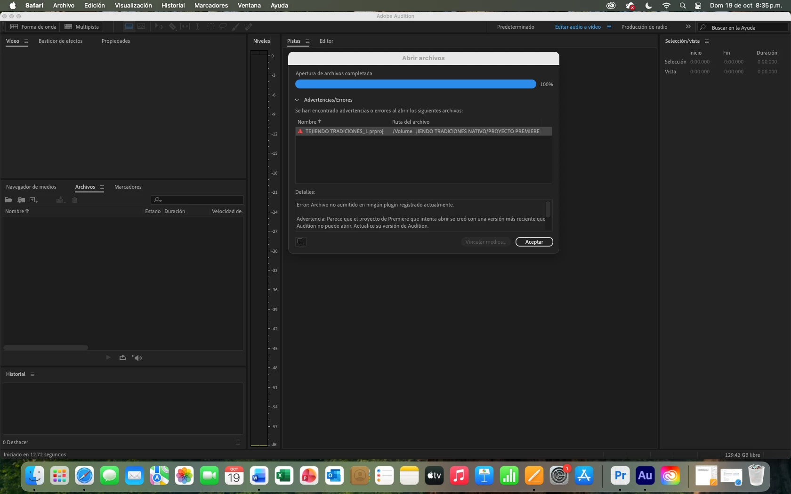Open Spotlight search in menu bar
This screenshot has height=494, width=791.
point(683,5)
